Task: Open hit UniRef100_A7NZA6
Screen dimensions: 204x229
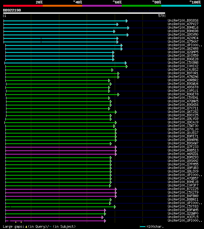Action: [x=183, y=77]
